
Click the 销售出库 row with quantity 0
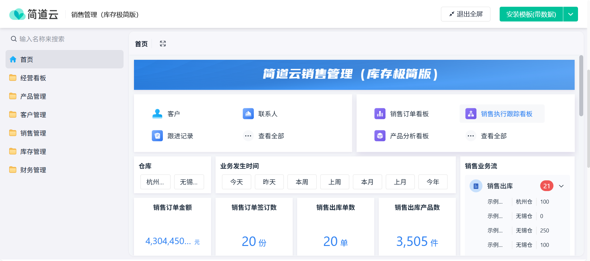point(518,216)
